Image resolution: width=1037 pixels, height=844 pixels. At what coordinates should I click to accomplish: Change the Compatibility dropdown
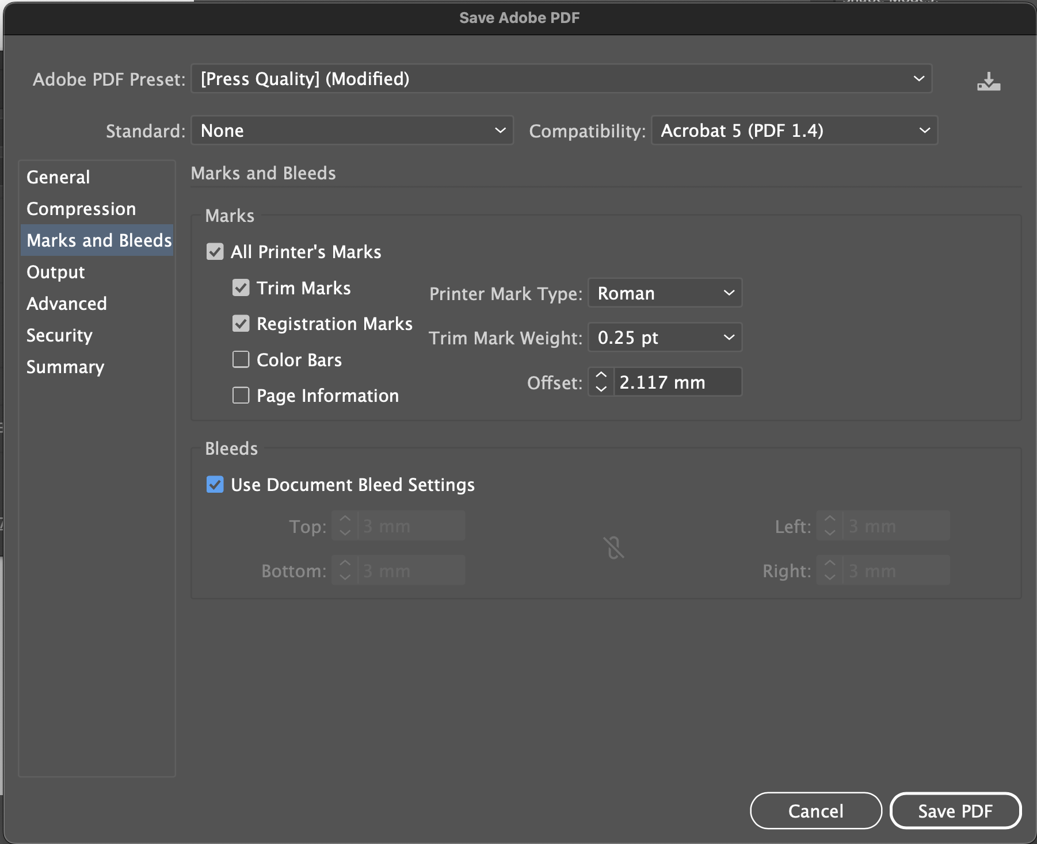pyautogui.click(x=793, y=131)
